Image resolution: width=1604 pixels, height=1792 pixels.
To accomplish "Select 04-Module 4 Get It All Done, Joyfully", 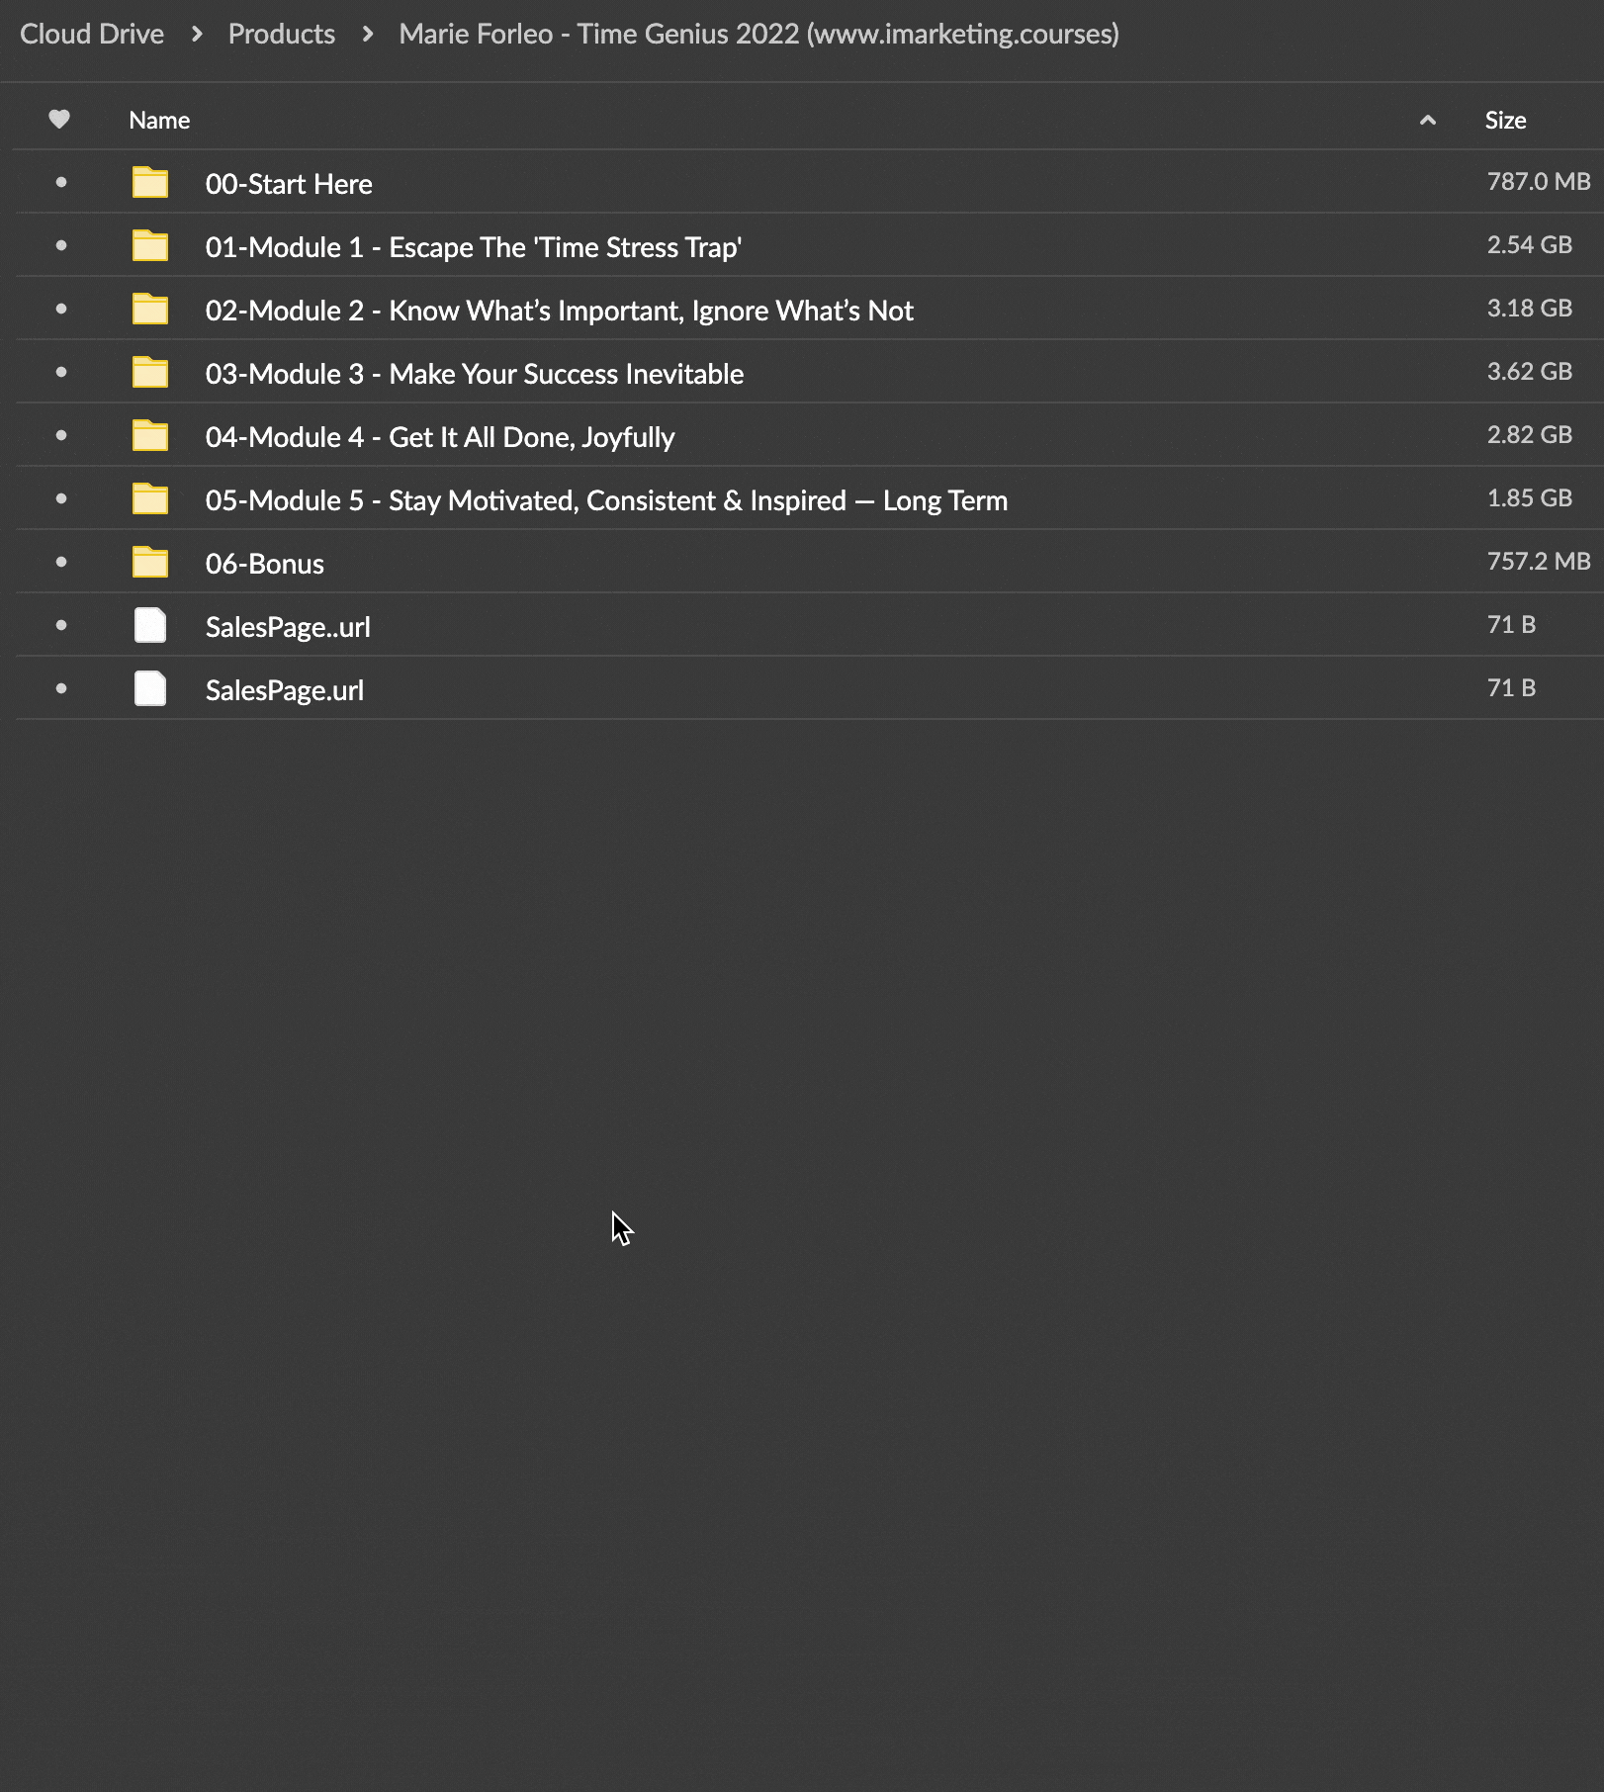I will point(440,437).
